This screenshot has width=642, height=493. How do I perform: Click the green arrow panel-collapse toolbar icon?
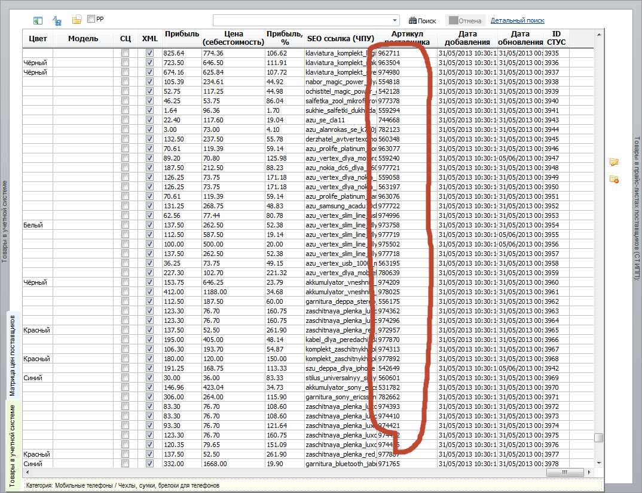pyautogui.click(x=38, y=20)
